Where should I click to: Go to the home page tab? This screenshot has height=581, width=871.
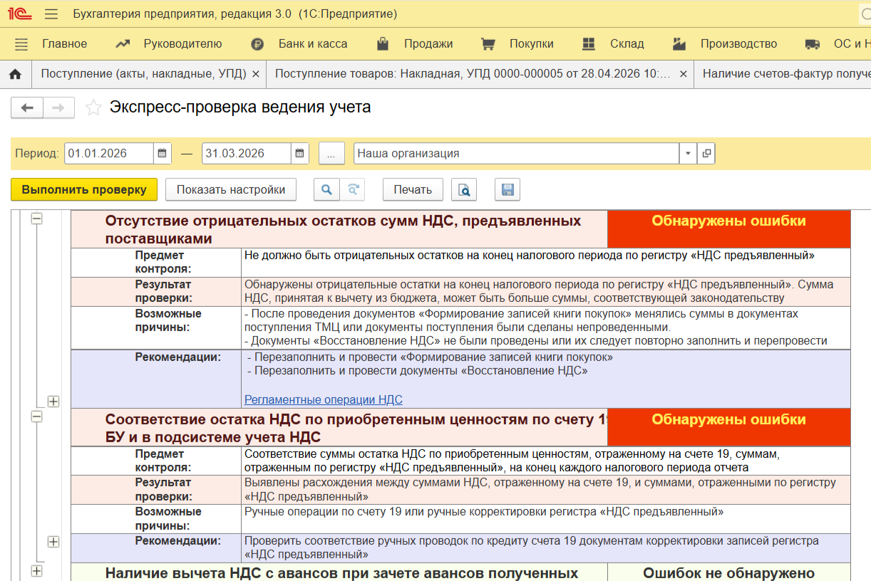15,73
